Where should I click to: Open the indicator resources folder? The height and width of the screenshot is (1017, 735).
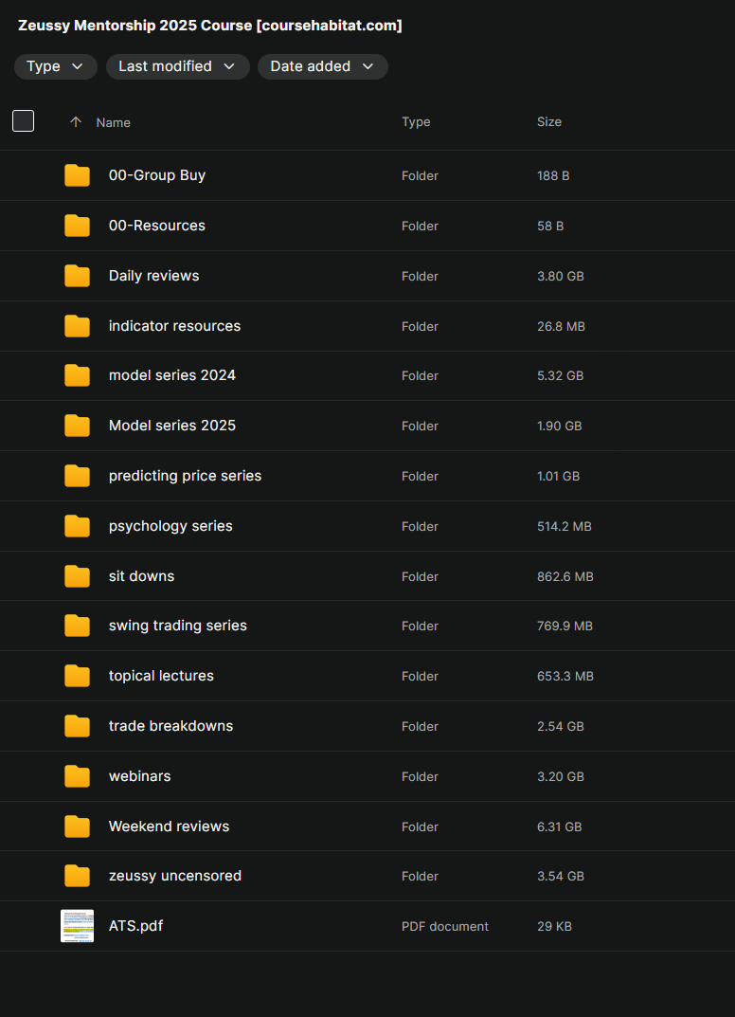pyautogui.click(x=174, y=326)
